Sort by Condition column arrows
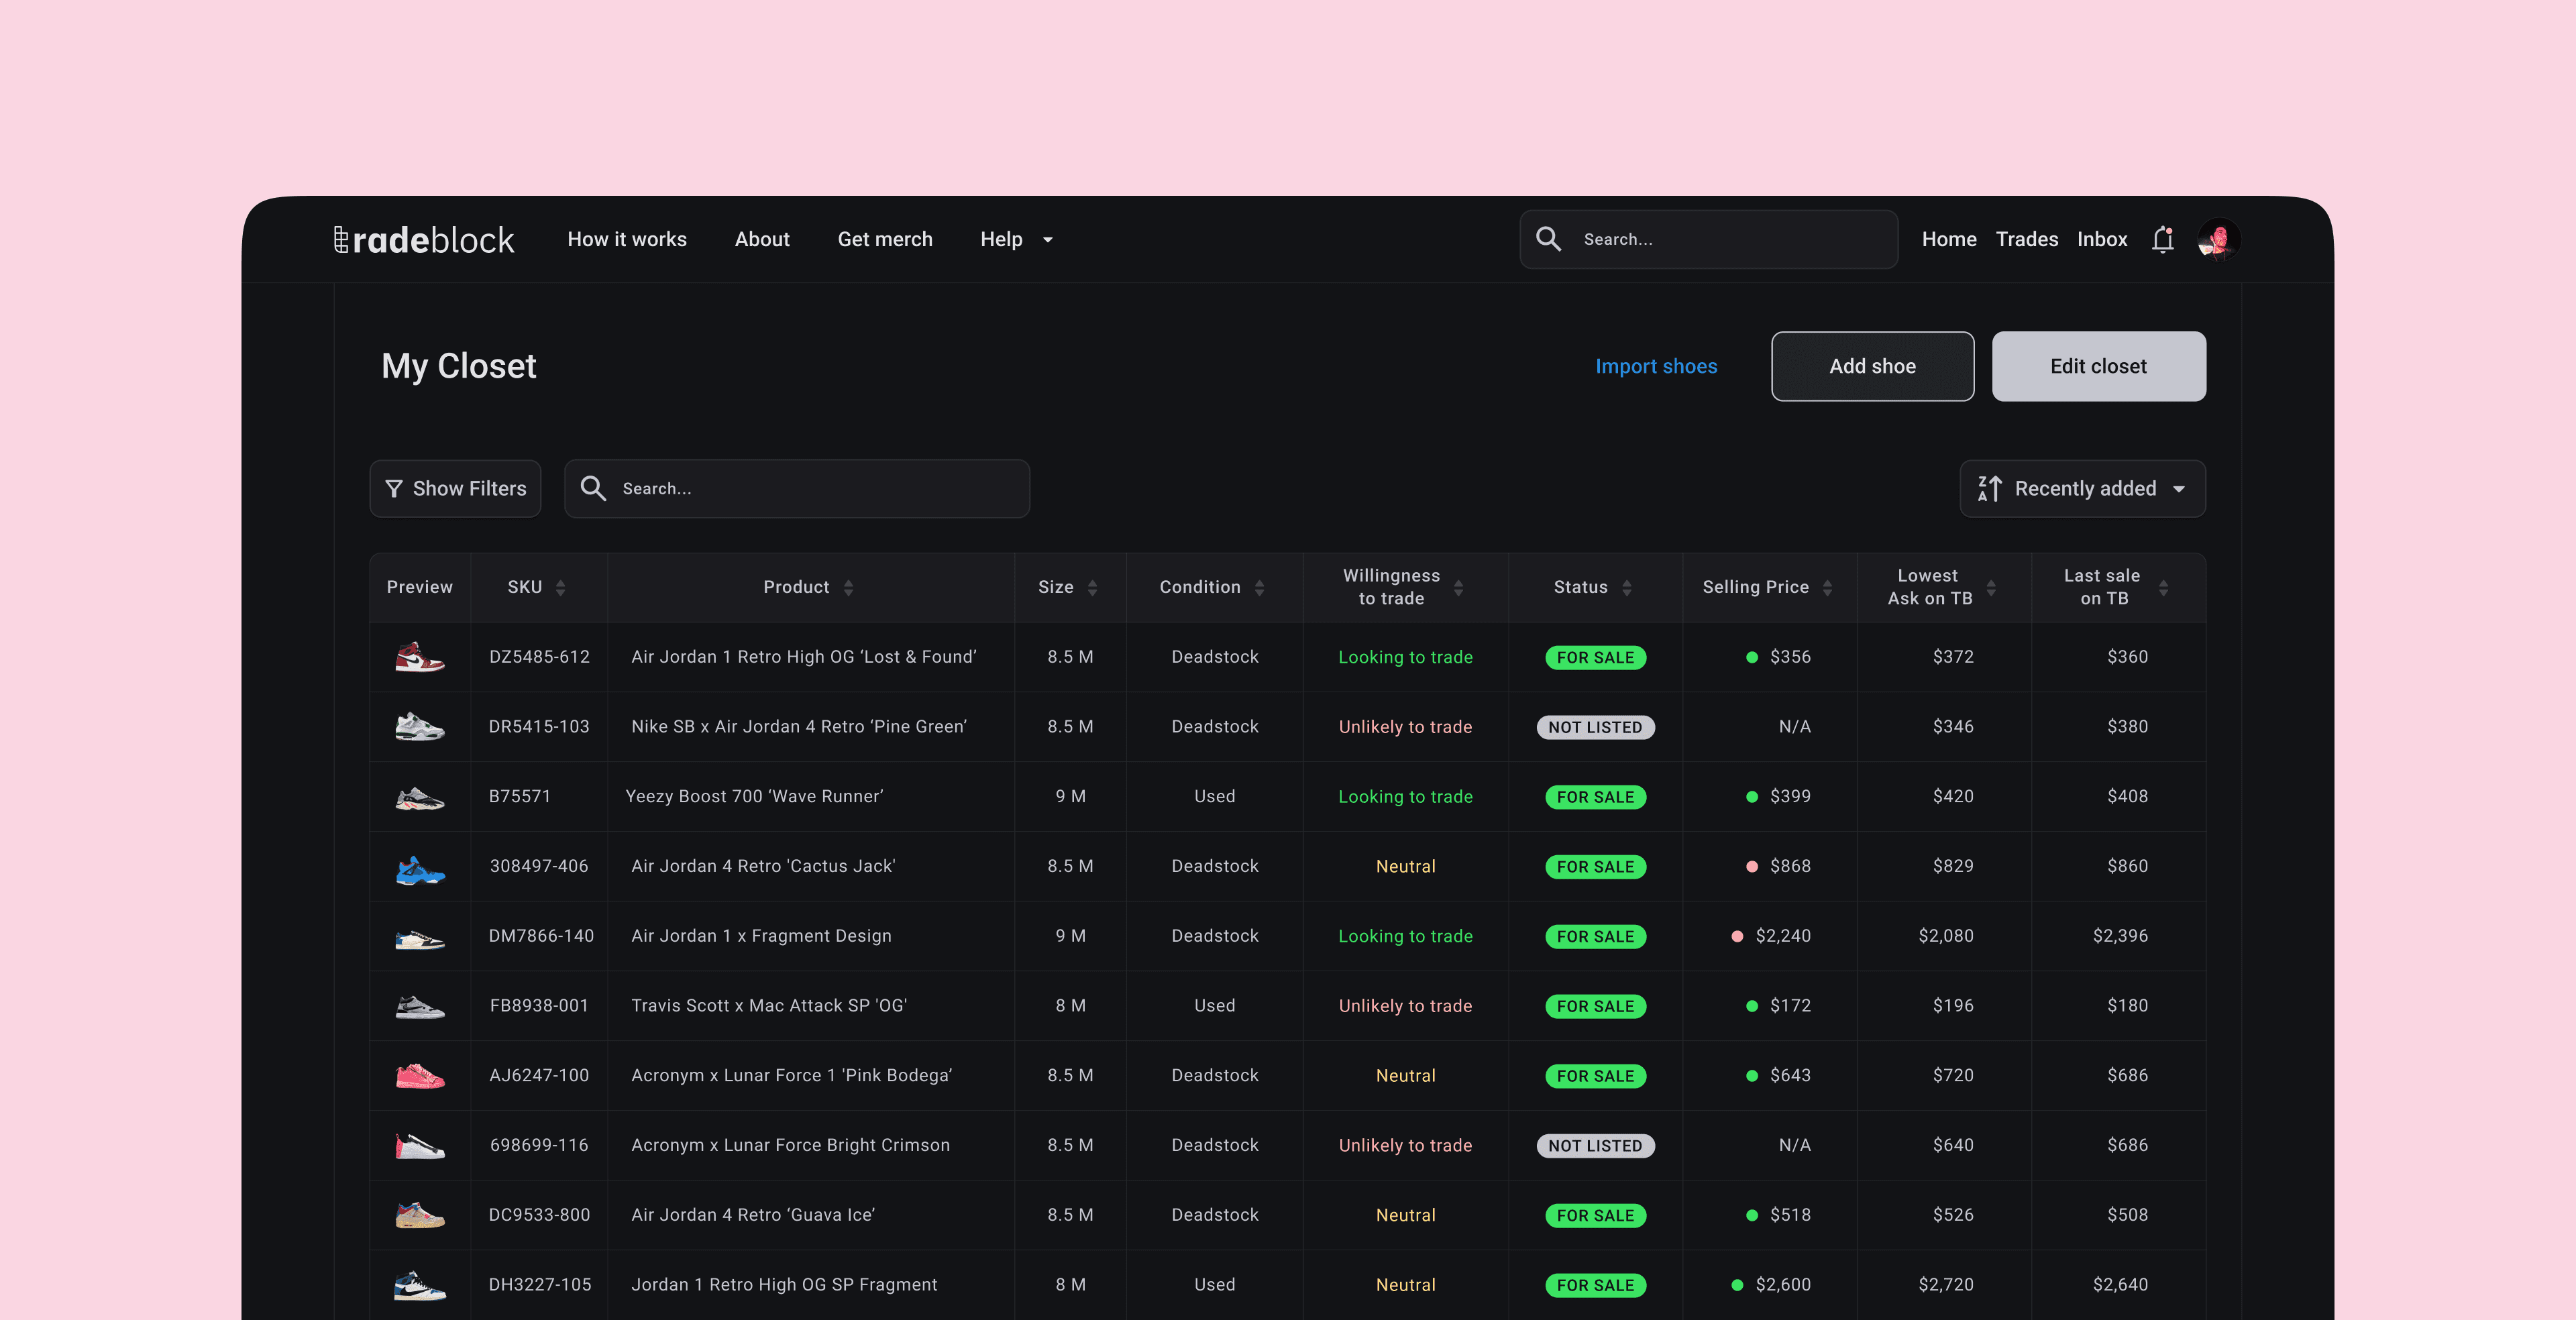2576x1320 pixels. [x=1259, y=588]
